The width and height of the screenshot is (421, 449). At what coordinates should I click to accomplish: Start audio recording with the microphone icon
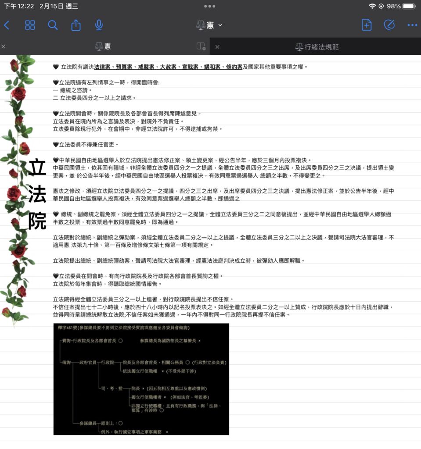pos(99,25)
